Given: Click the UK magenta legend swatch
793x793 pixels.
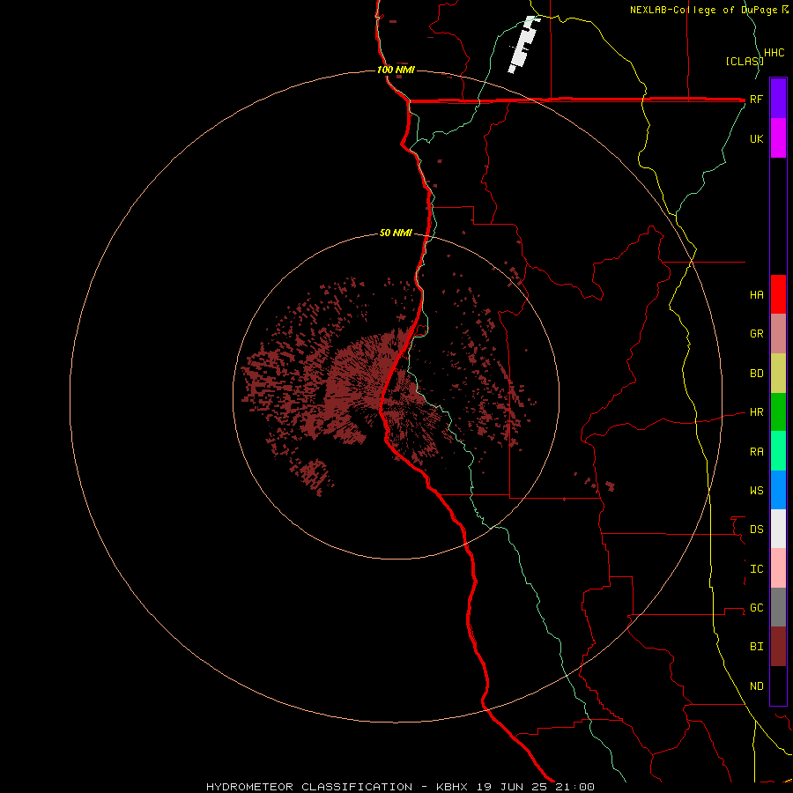Looking at the screenshot, I should 778,138.
